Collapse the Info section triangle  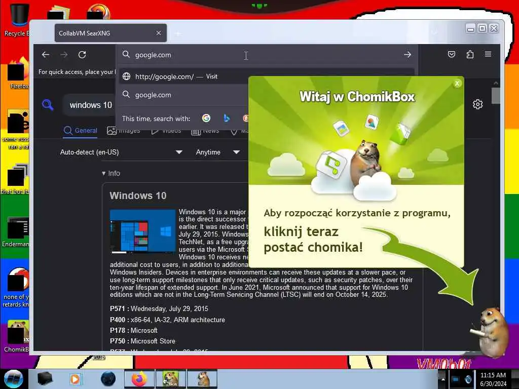103,173
